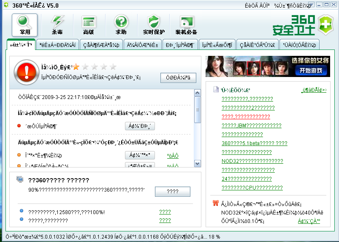339x242 pixels.
Task: Click the '¾Ù±¨¶ñÒâÈí¼þ' report link in the title bar
Action: pos(292,5)
